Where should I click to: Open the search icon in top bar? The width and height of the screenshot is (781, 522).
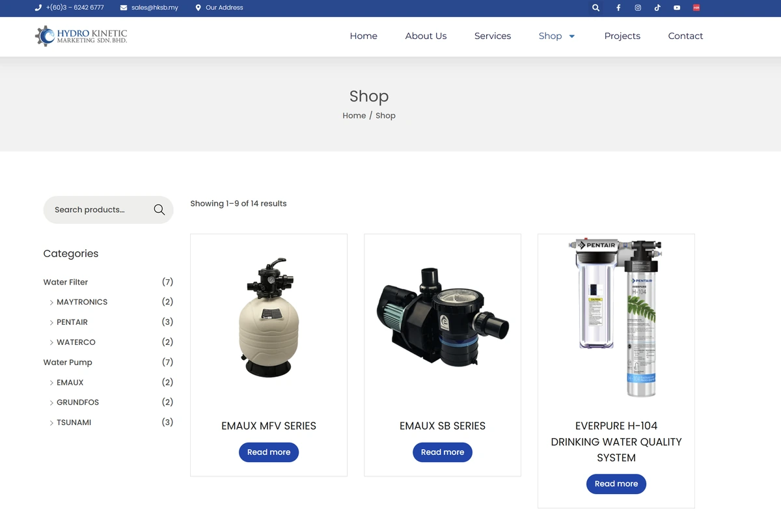point(596,8)
